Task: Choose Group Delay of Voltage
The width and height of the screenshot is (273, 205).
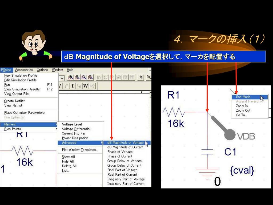Action: pyautogui.click(x=127, y=161)
